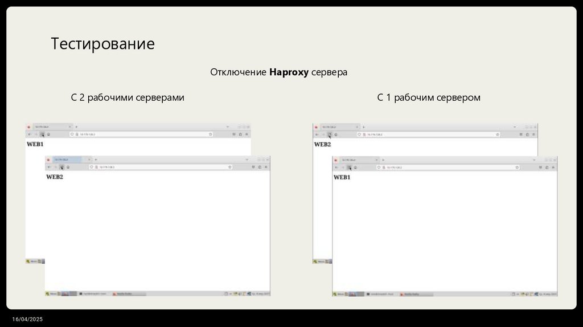This screenshot has width=583, height=327.
Task: Focus the address bar in right WEB2 browser
Action: (x=428, y=134)
